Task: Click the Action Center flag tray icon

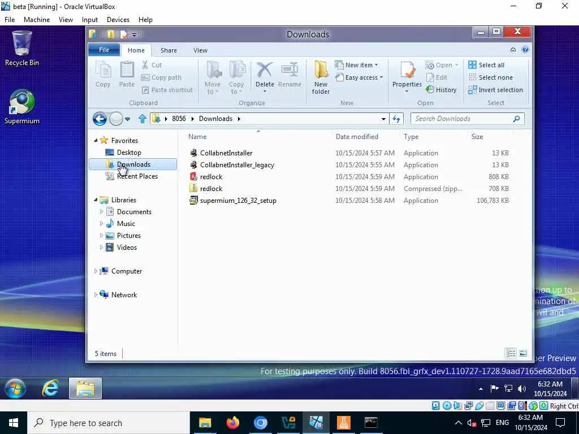Action: coord(494,388)
